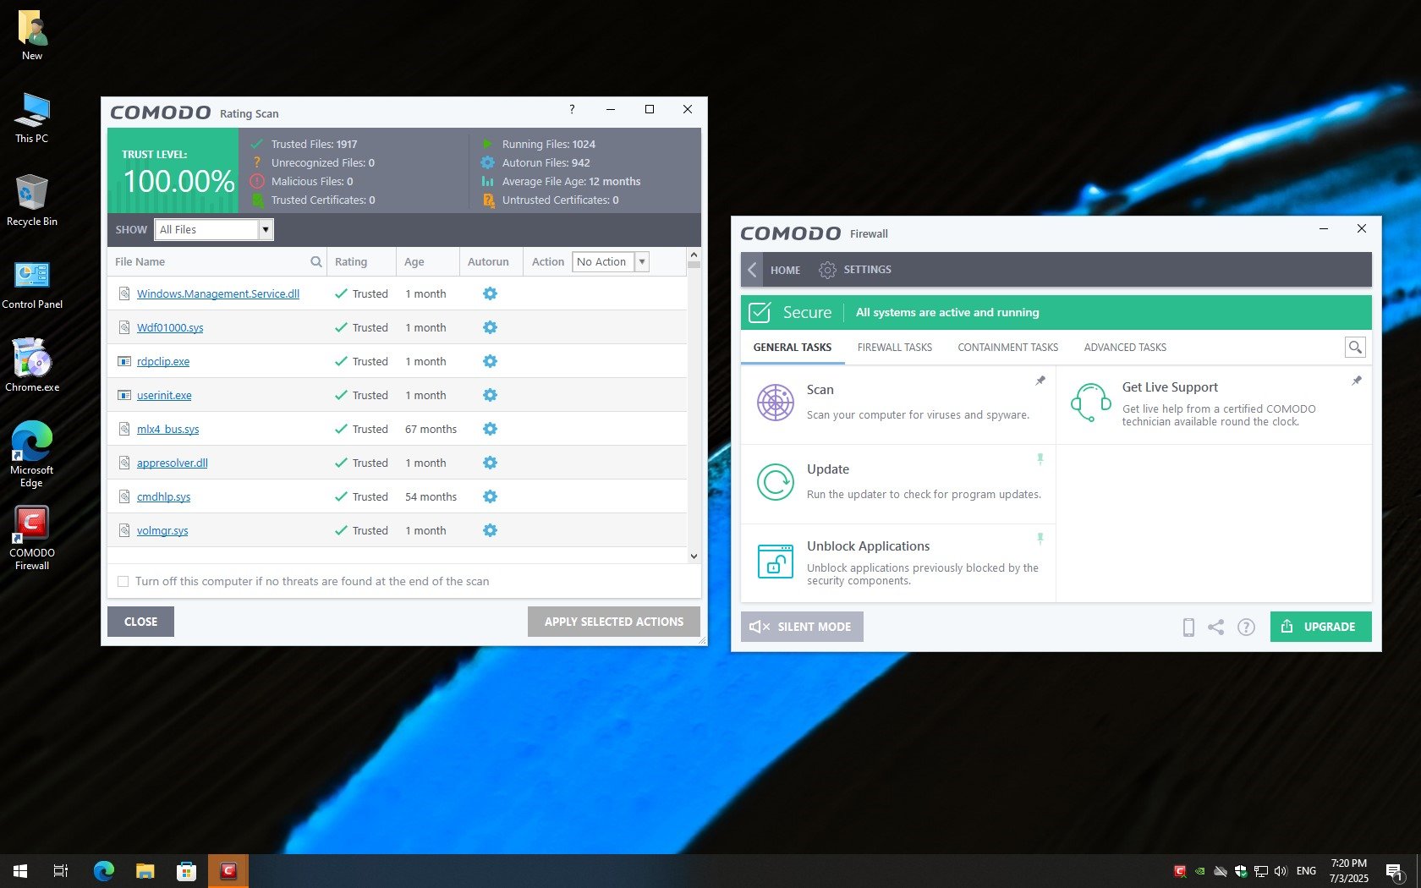Image resolution: width=1421 pixels, height=888 pixels.
Task: Click the Trusted Files: 1917 statistic
Action: pyautogui.click(x=314, y=145)
